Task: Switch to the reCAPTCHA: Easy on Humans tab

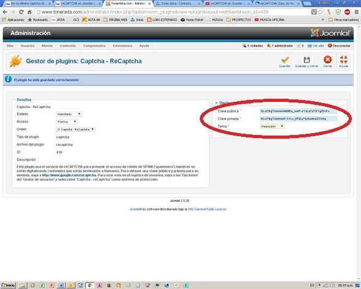Action: click(x=277, y=4)
